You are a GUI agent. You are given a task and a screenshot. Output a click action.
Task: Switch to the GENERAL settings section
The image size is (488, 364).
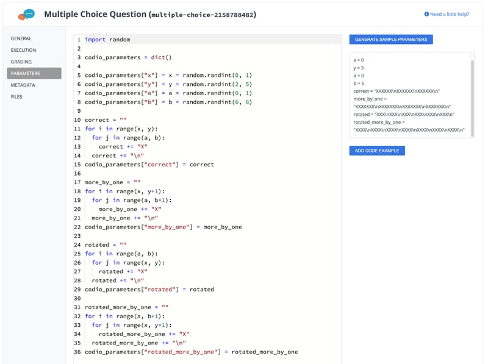[x=20, y=38]
